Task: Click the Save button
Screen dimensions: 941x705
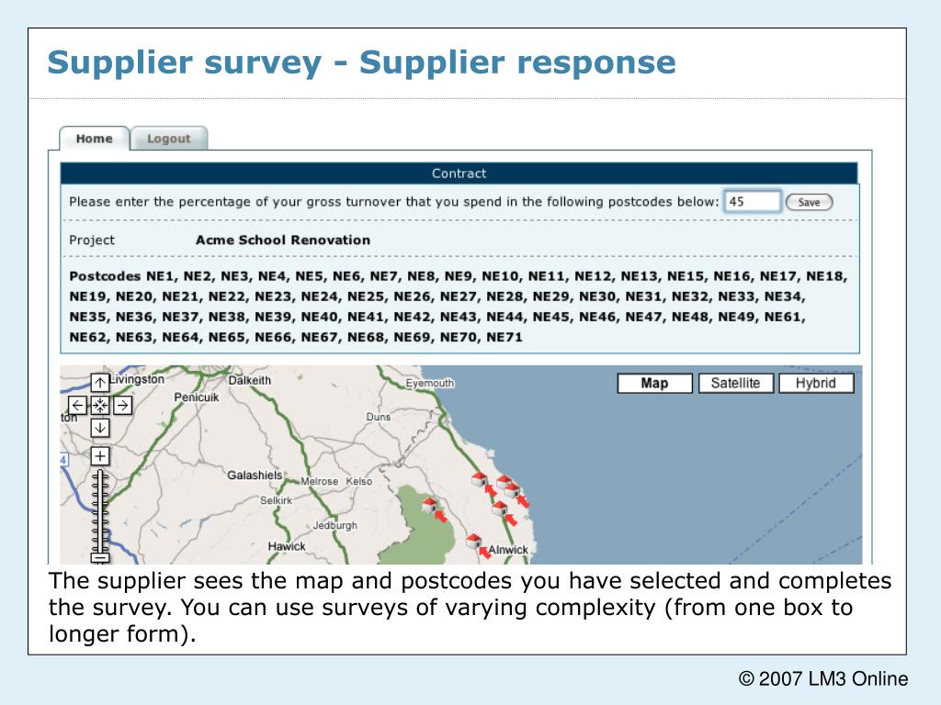Action: (x=809, y=202)
